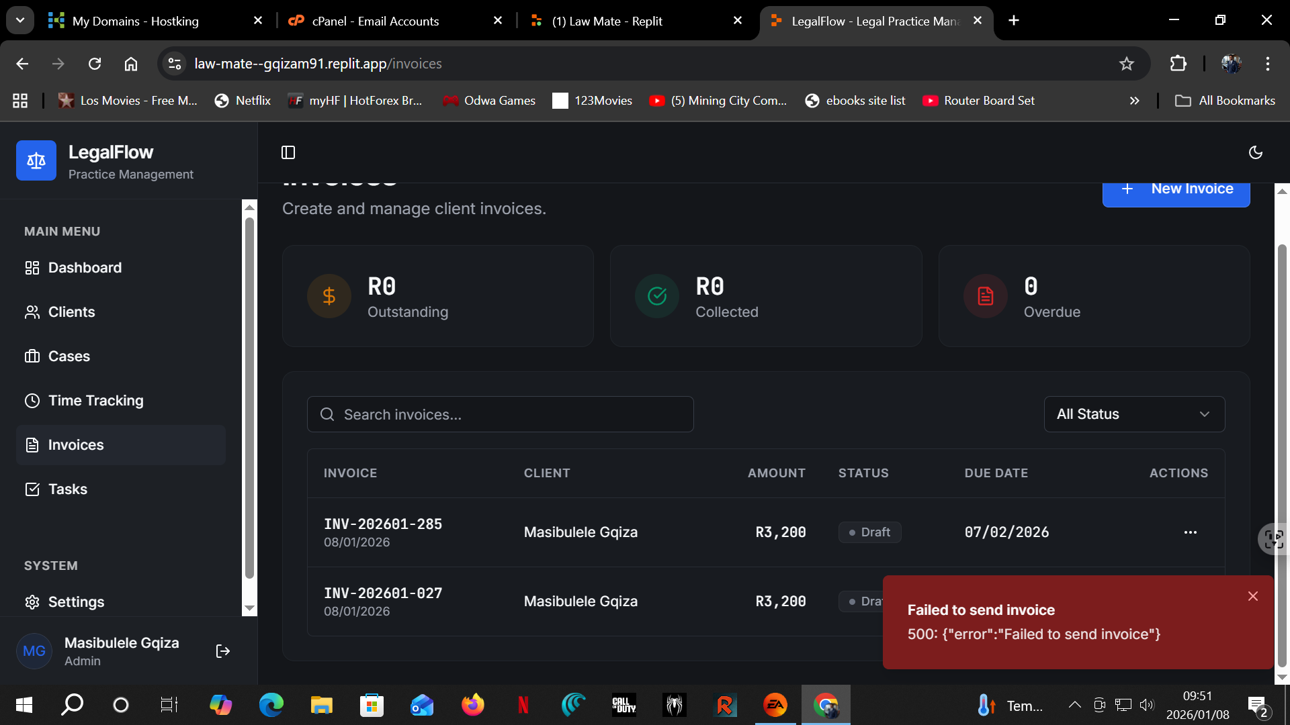Dismiss the failed invoice error toast
Screen dimensions: 1290x725
tap(1252, 596)
